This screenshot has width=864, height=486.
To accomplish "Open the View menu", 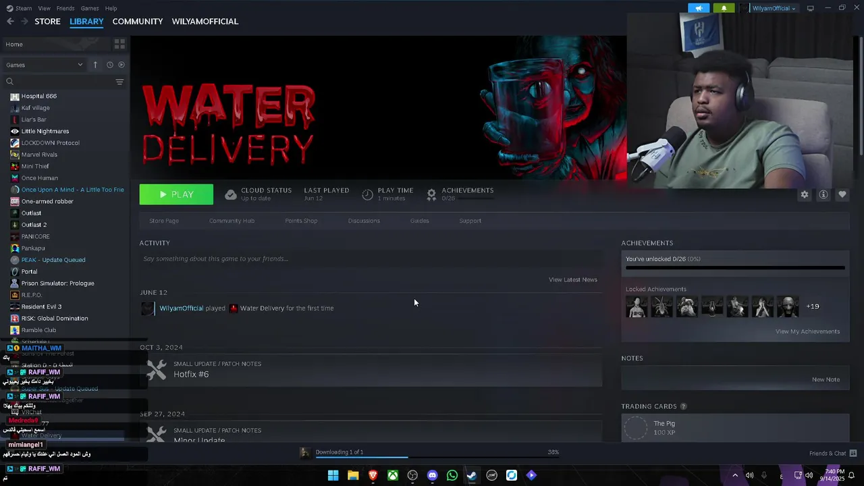I will [x=45, y=8].
